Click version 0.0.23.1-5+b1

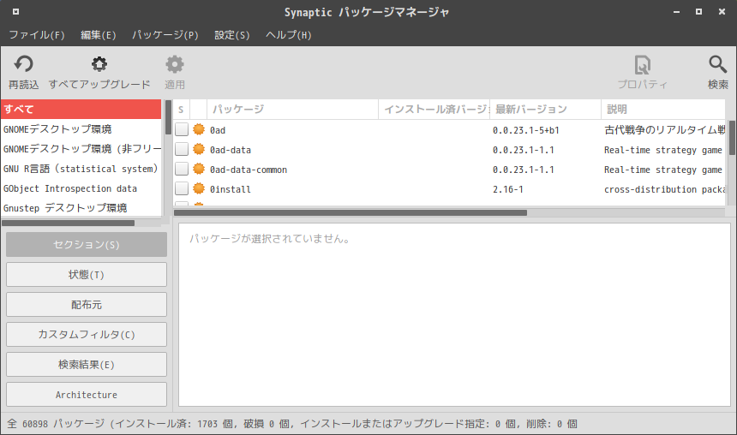tap(526, 130)
